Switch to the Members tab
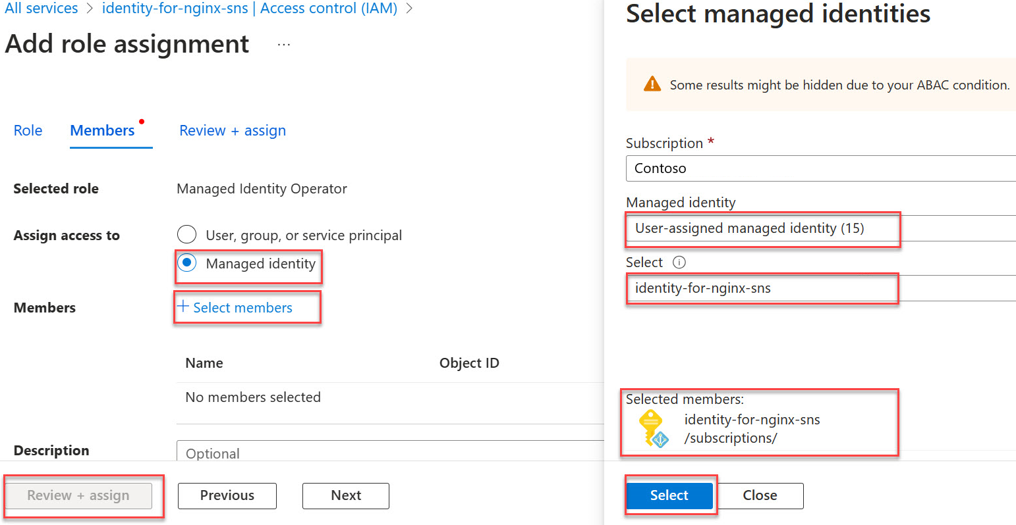The width and height of the screenshot is (1016, 525). click(103, 130)
